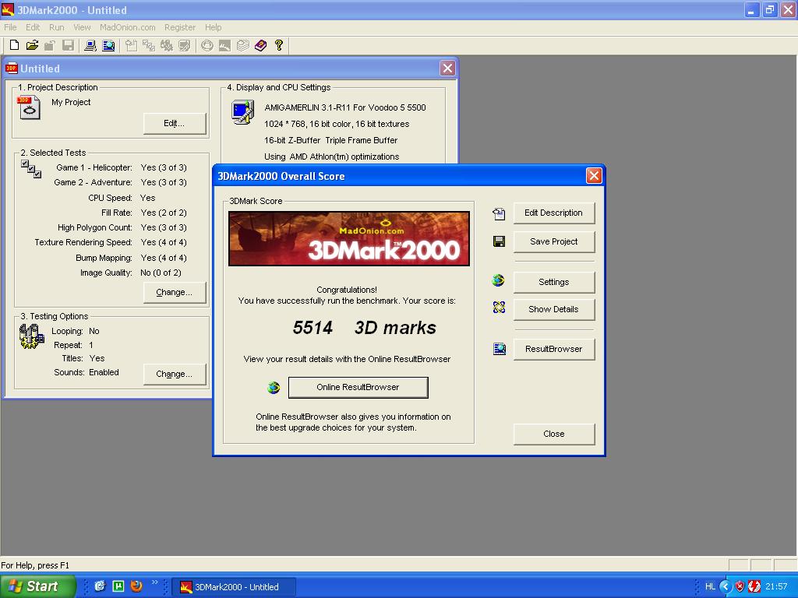This screenshot has width=798, height=598.
Task: Click 'Bump Mapping:' test row label
Action: point(104,258)
